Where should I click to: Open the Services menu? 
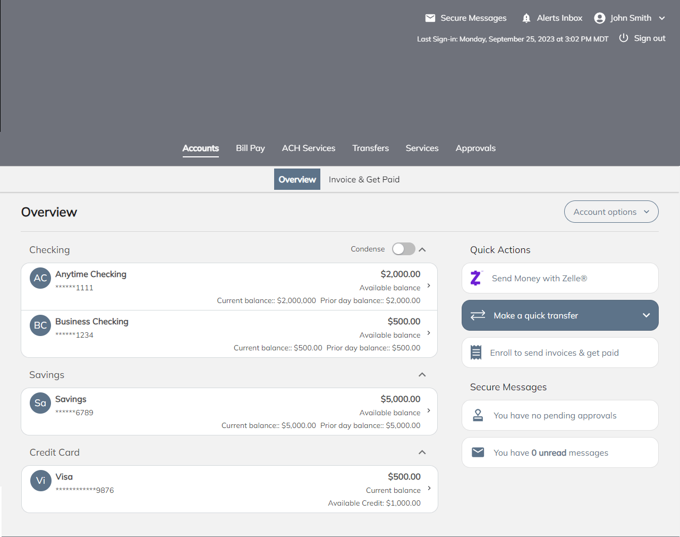pos(422,148)
